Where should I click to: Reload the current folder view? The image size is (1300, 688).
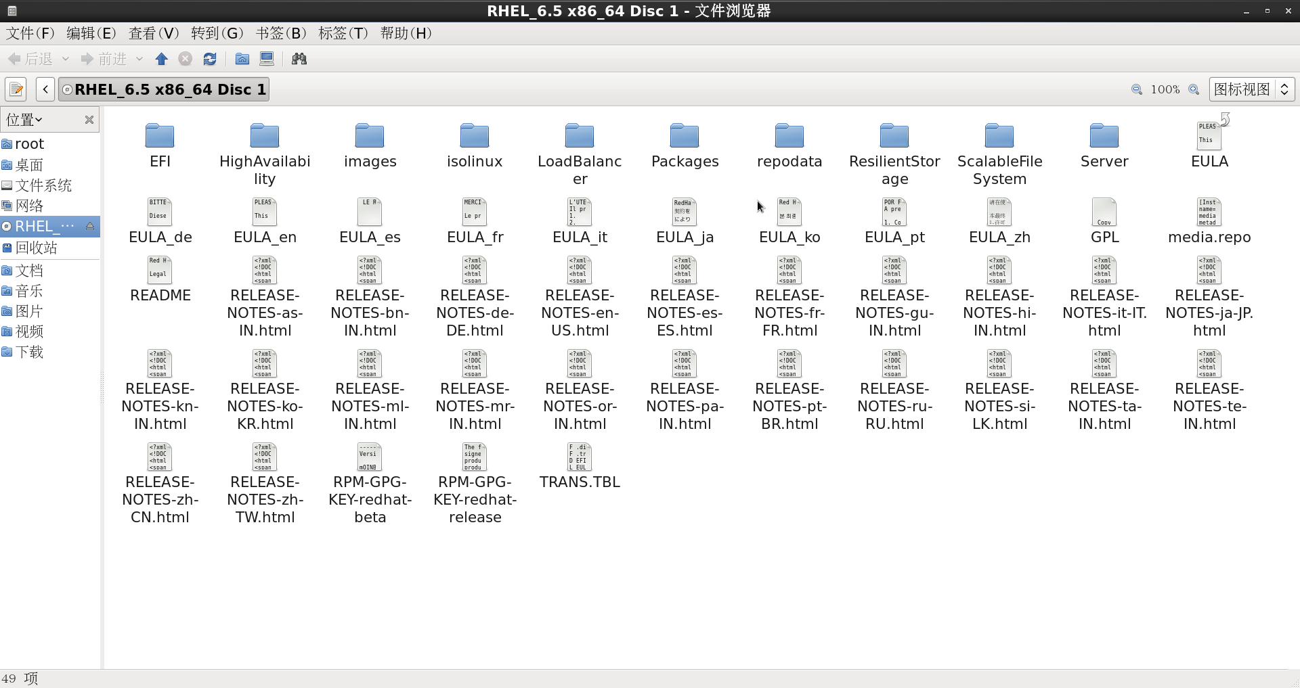[210, 59]
